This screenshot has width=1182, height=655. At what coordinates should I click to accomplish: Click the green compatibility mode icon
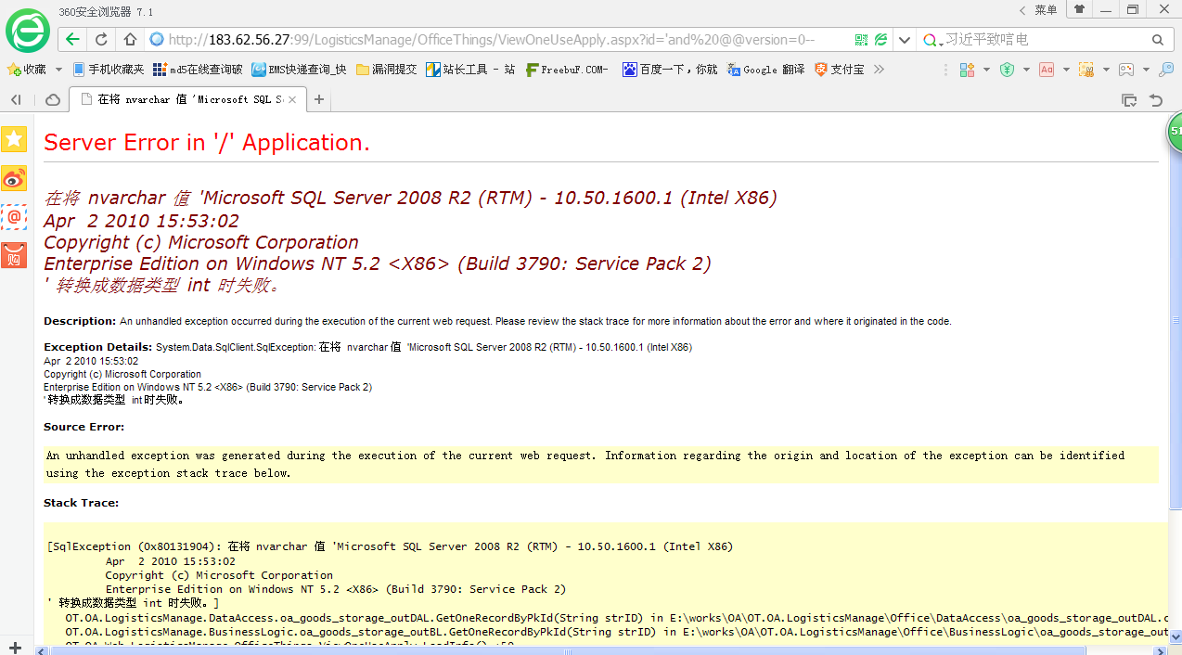pyautogui.click(x=880, y=40)
